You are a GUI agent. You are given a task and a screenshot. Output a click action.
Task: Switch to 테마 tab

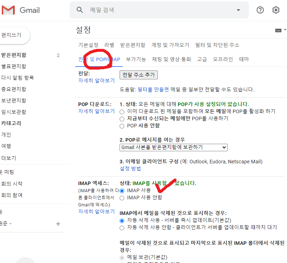click(244, 59)
